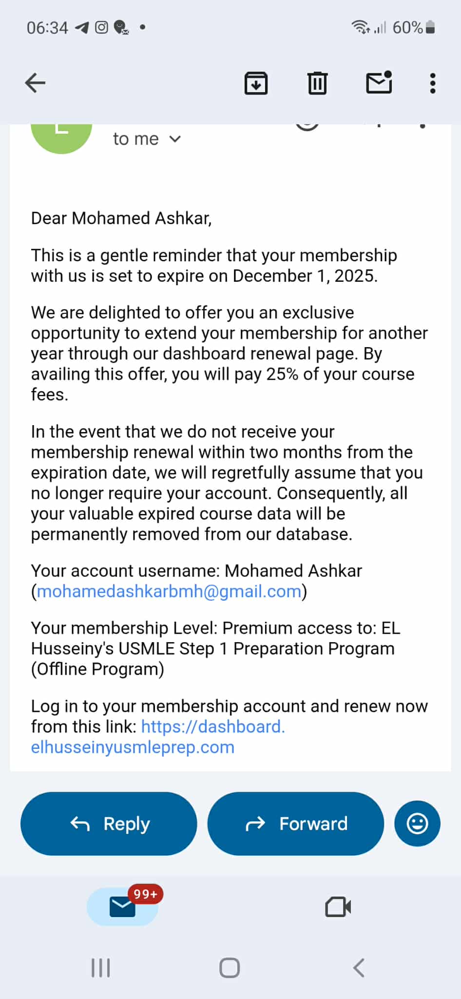Mark the email as unread via envelope icon
The image size is (461, 999).
tap(379, 83)
